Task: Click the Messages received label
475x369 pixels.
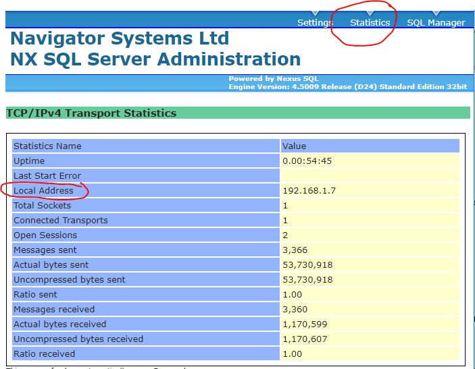Action: 54,309
